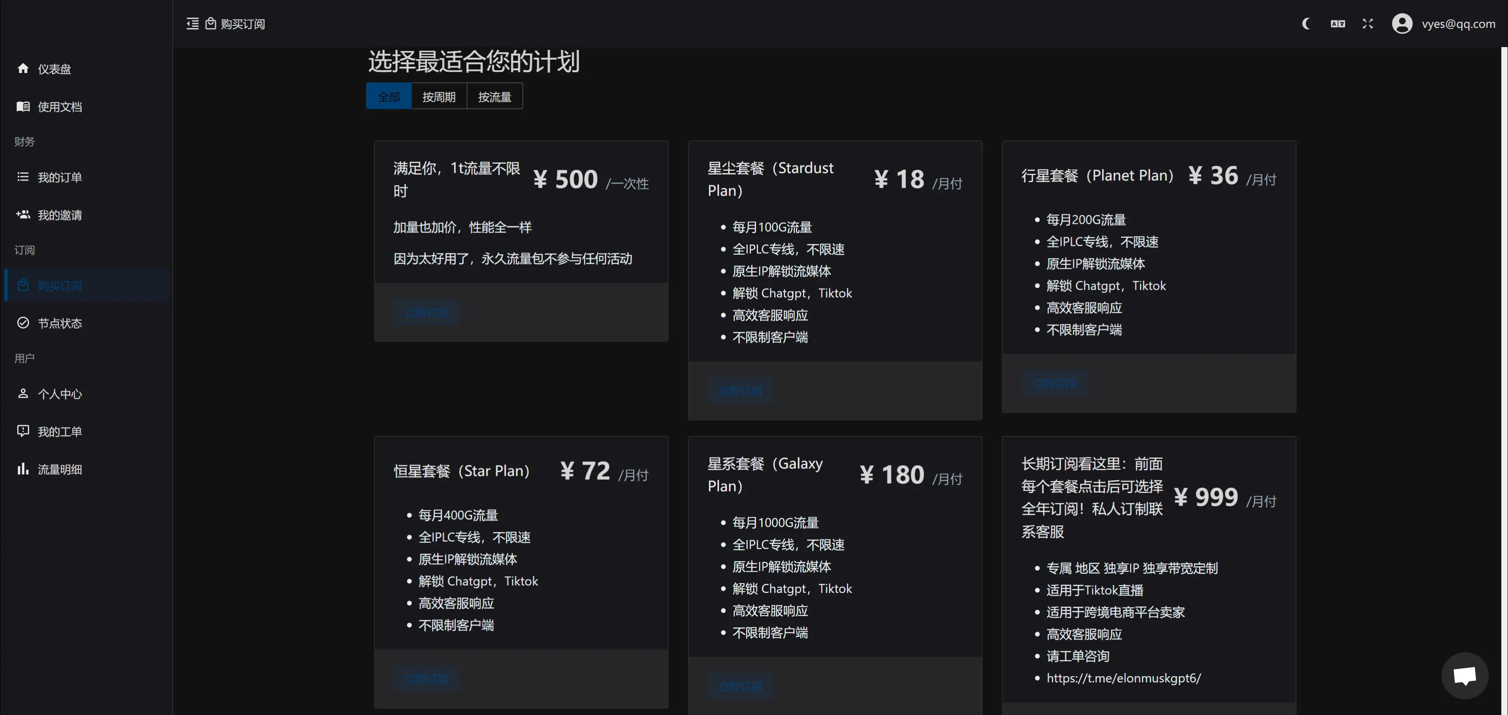Image resolution: width=1508 pixels, height=715 pixels.
Task: Click the ¥ 18 price text
Action: coord(899,179)
